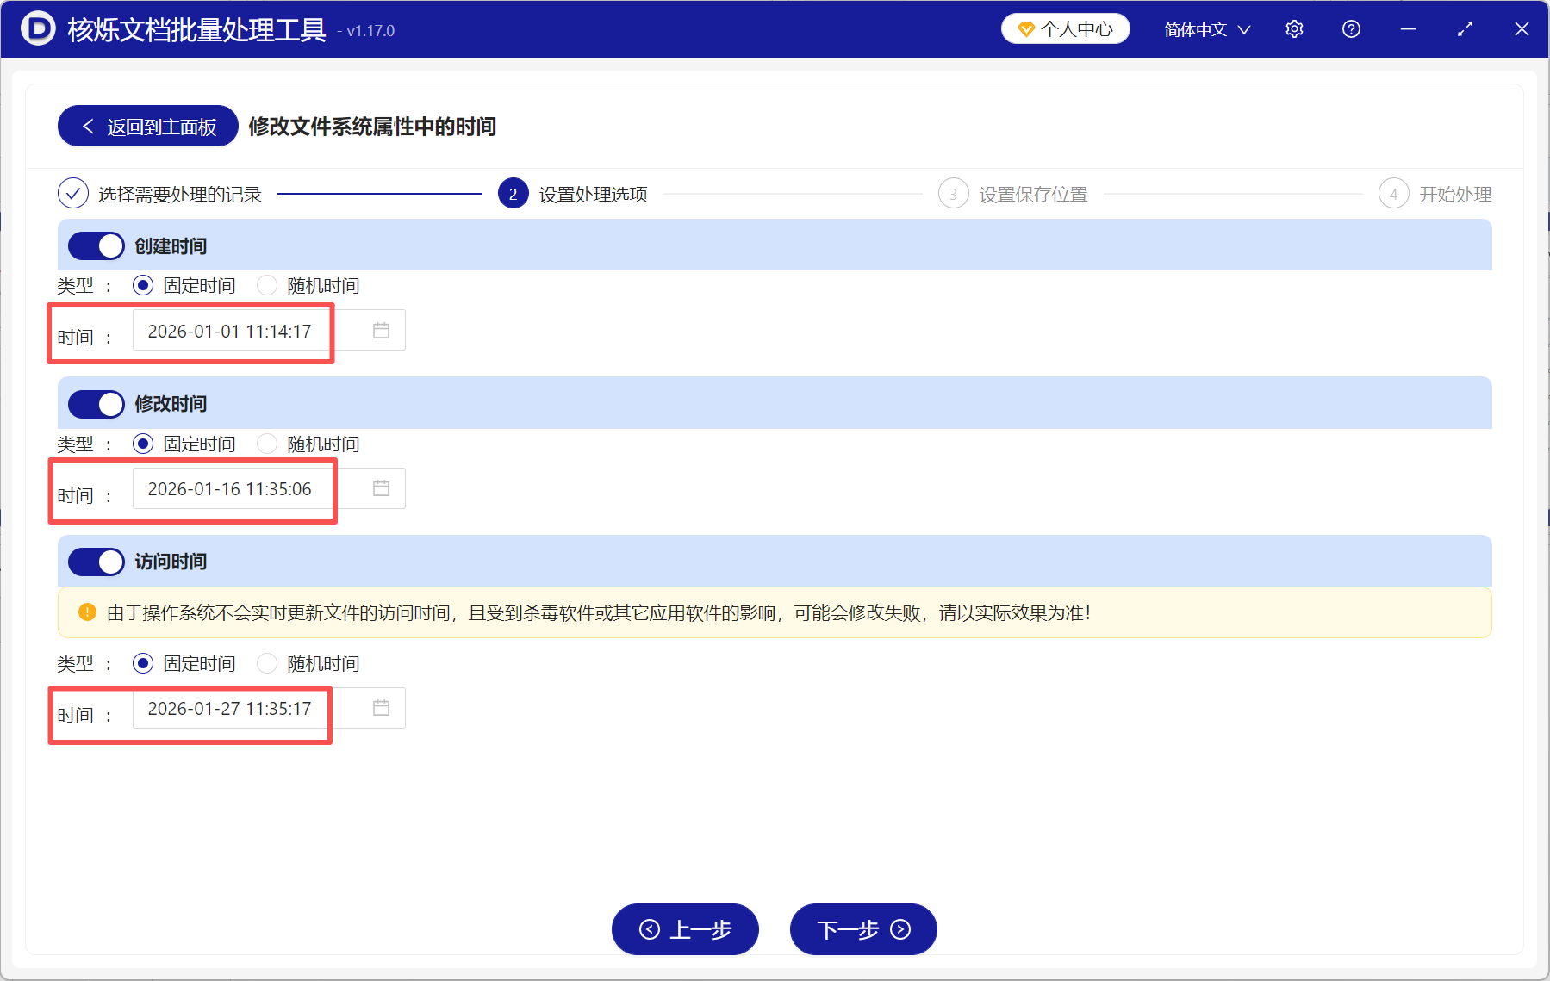Viewport: 1550px width, 981px height.
Task: Open the calendar picker for 修改时间
Action: pyautogui.click(x=382, y=488)
